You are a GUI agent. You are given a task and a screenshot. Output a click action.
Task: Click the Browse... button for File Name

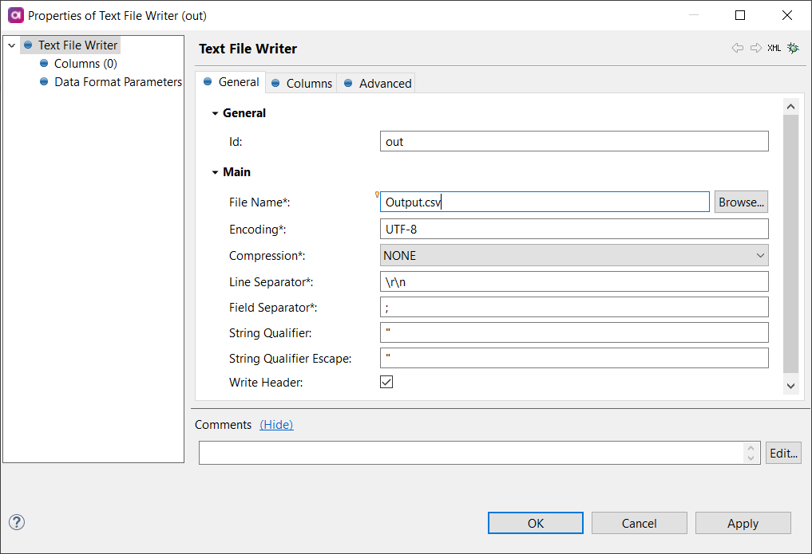click(x=740, y=202)
